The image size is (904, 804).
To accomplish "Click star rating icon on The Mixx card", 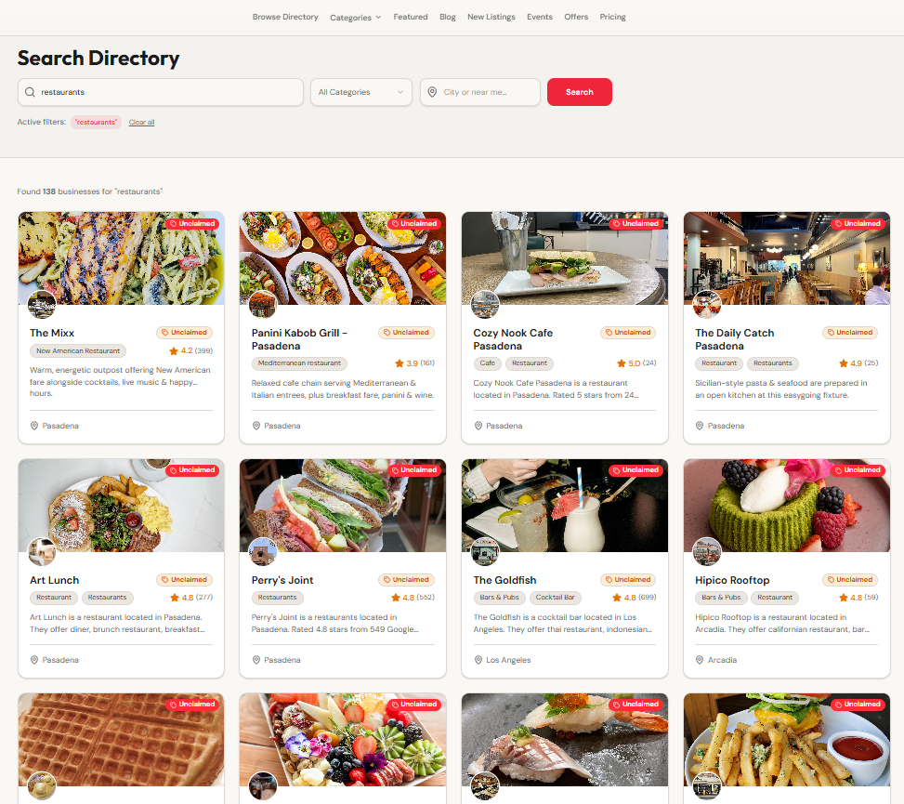I will [174, 350].
